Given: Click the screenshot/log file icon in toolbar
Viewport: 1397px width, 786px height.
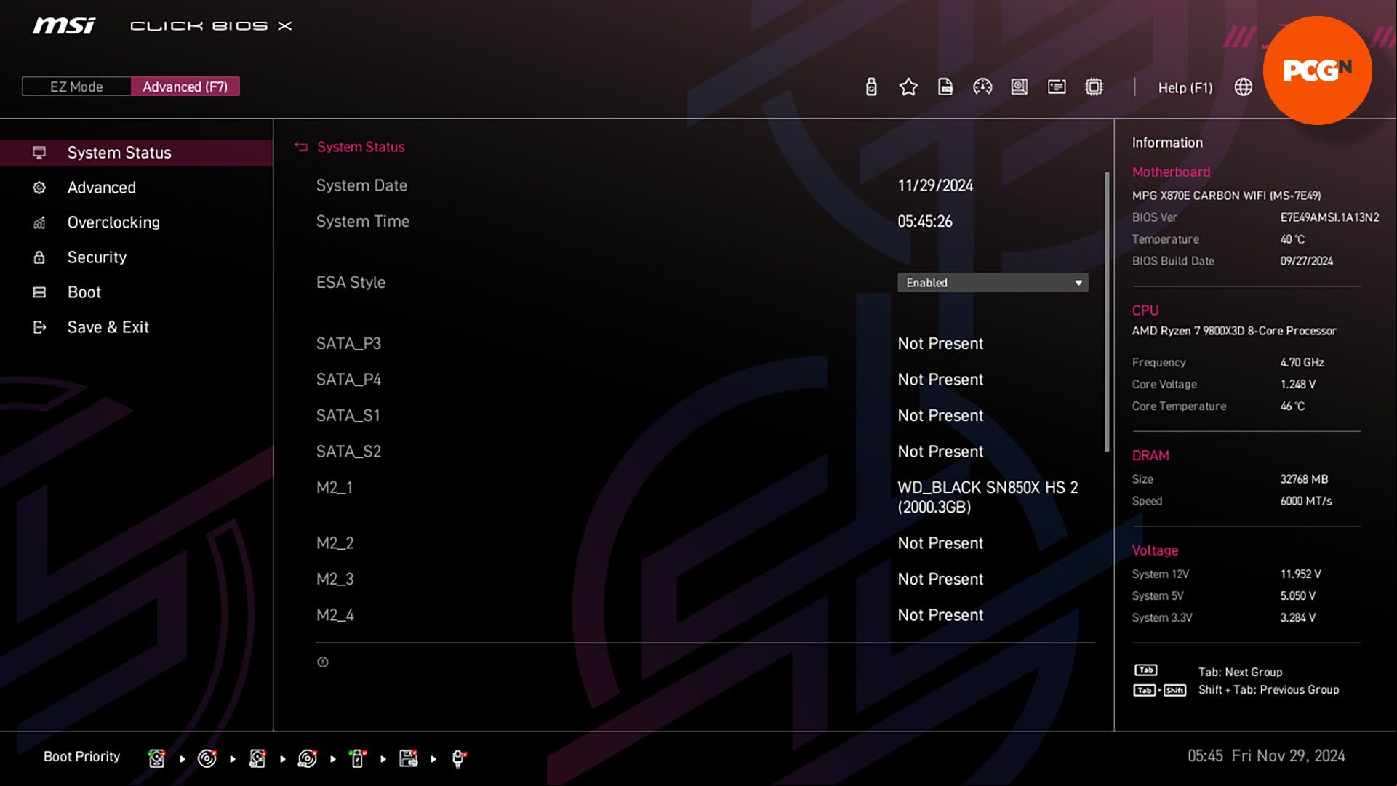Looking at the screenshot, I should point(945,87).
